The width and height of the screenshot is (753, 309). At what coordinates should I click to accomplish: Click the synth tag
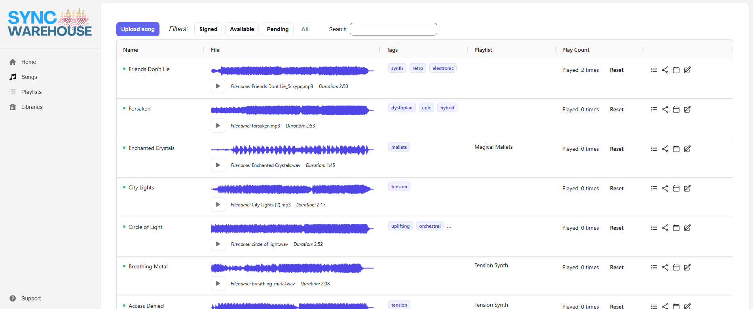397,68
